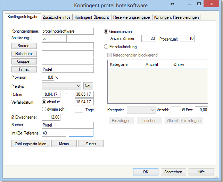Screen dimensions: 223x182
Task: Maximize the Kontingent window
Action: click(199, 4)
